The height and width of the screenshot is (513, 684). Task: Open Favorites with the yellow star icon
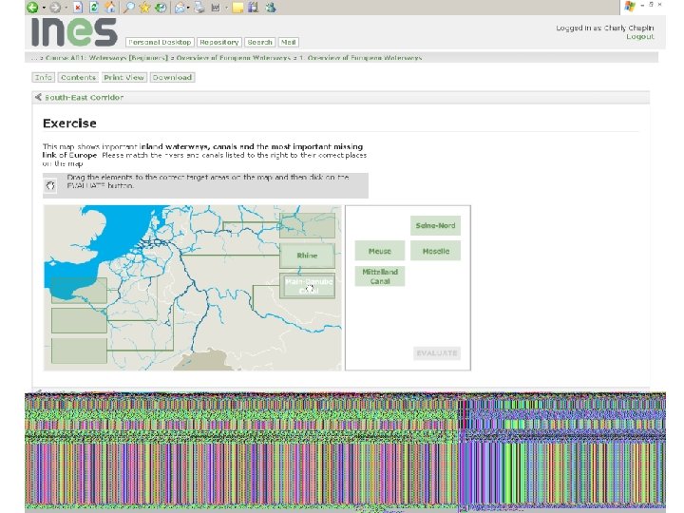[x=144, y=7]
